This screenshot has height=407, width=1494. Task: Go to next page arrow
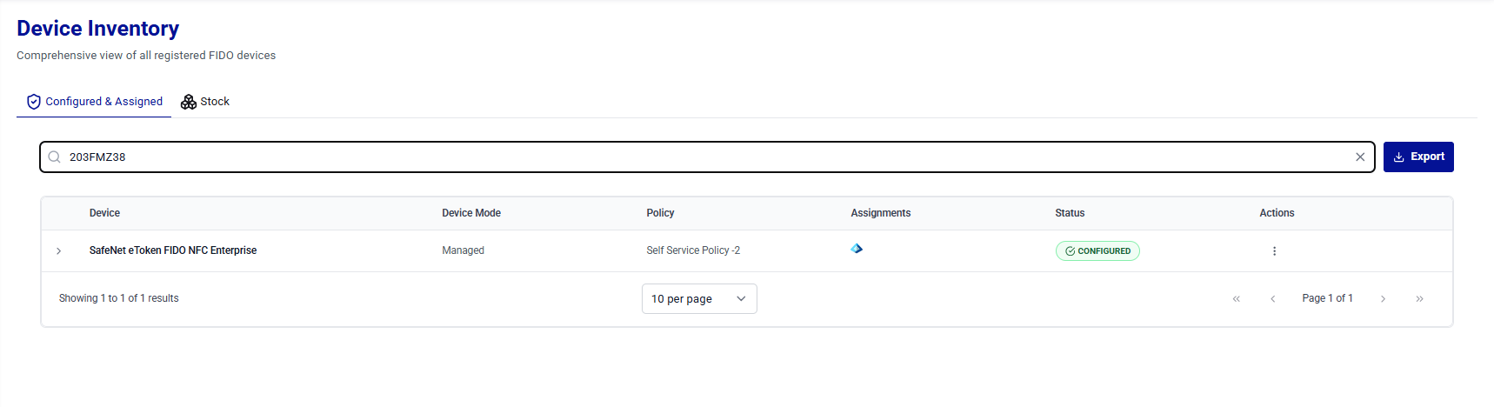(x=1383, y=299)
